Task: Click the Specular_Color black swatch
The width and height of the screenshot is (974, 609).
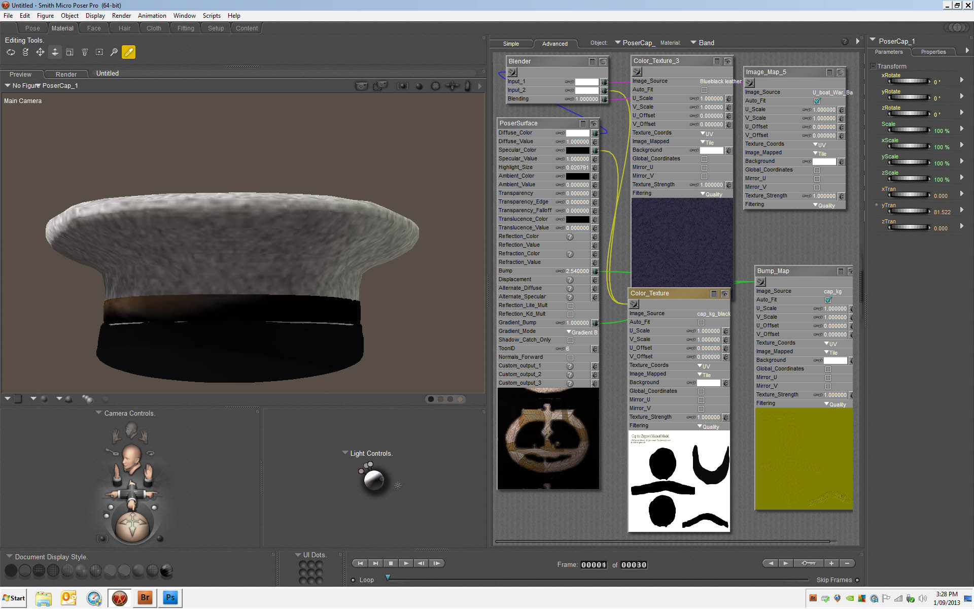Action: coord(577,150)
